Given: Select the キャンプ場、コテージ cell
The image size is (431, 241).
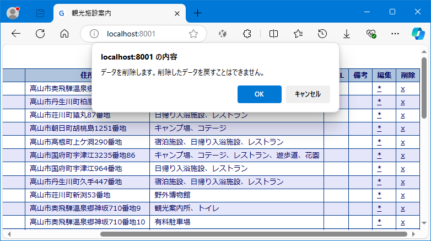Looking at the screenshot, I should [x=236, y=128].
